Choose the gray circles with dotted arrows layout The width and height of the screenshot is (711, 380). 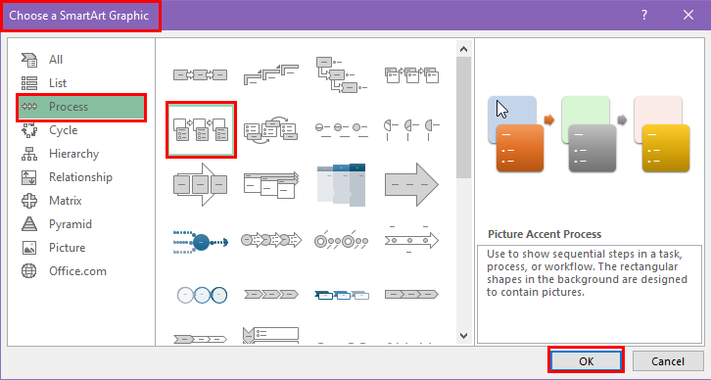270,240
